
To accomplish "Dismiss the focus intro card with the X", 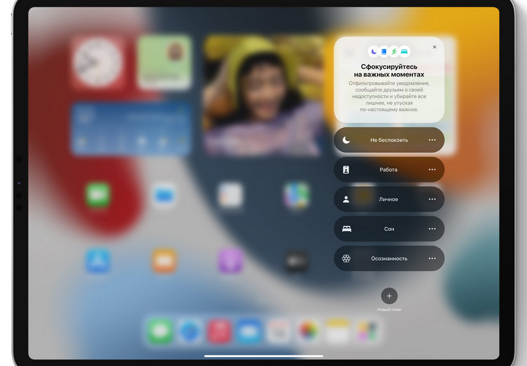I will 434,47.
